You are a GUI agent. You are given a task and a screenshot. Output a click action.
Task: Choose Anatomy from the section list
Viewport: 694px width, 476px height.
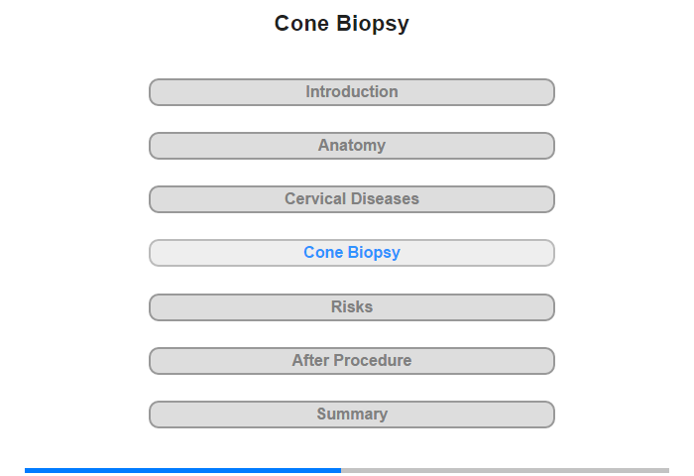click(351, 146)
